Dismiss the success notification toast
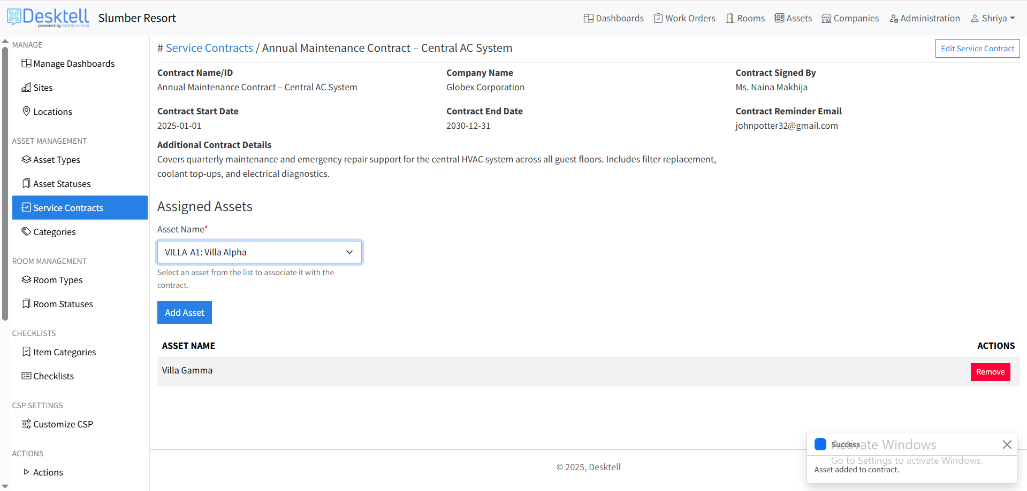1027x491 pixels. pos(1007,444)
